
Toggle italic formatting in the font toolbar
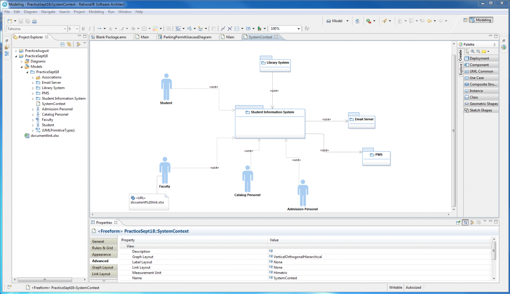point(90,29)
